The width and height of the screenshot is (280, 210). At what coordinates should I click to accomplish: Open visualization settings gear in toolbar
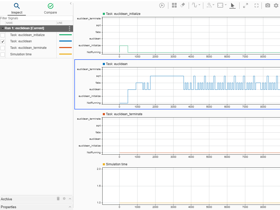pyautogui.click(x=276, y=5)
